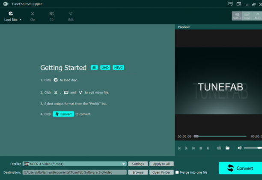The image size is (262, 180).
Task: Click the 4K badge
Action: click(x=94, y=68)
